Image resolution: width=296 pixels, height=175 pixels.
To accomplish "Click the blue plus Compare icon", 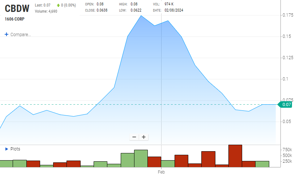I will 7,34.
